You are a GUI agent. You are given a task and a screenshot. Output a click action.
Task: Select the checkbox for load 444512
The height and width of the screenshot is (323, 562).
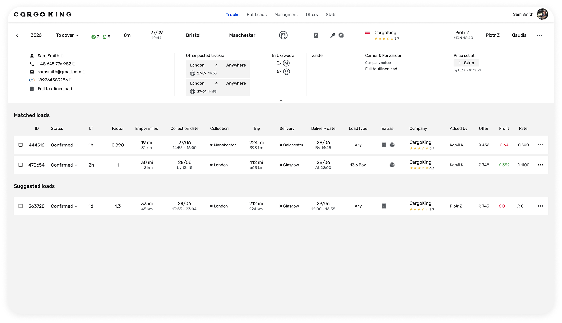(x=21, y=145)
